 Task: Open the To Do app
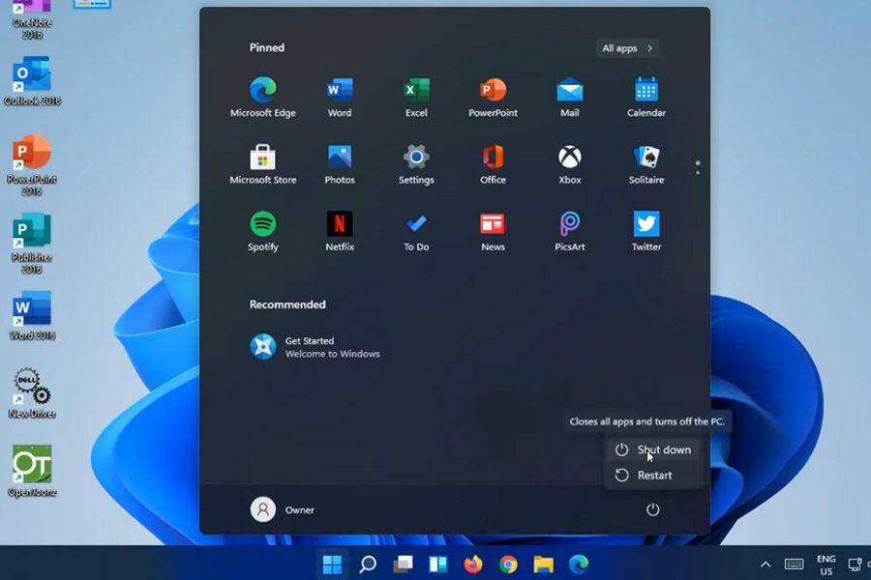pos(416,231)
